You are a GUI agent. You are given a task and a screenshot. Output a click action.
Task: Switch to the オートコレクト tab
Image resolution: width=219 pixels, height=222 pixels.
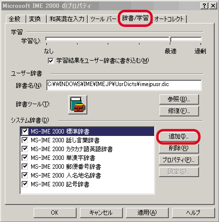(169, 19)
